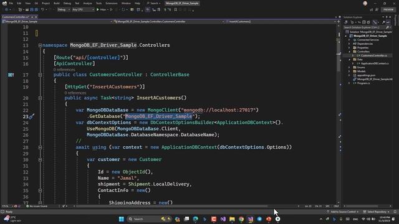Open File Explorer folder icon on taskbar
Viewport: 399px width, 224px height.
click(232, 219)
